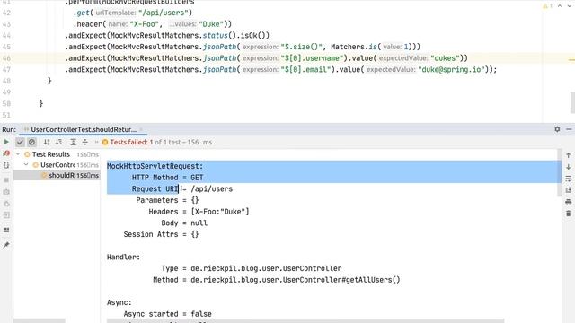The image size is (575, 323).
Task: Click UserController#getAllUsers() method line
Action: (x=277, y=280)
